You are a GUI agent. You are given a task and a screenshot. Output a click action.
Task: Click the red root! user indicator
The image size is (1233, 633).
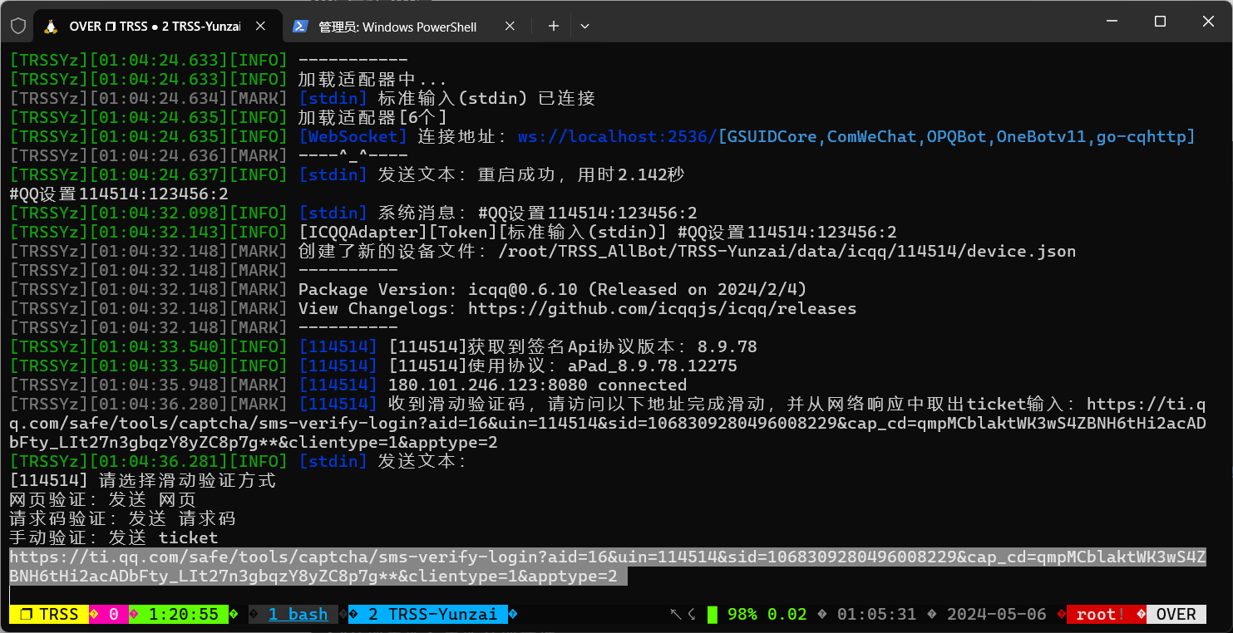(x=1101, y=614)
